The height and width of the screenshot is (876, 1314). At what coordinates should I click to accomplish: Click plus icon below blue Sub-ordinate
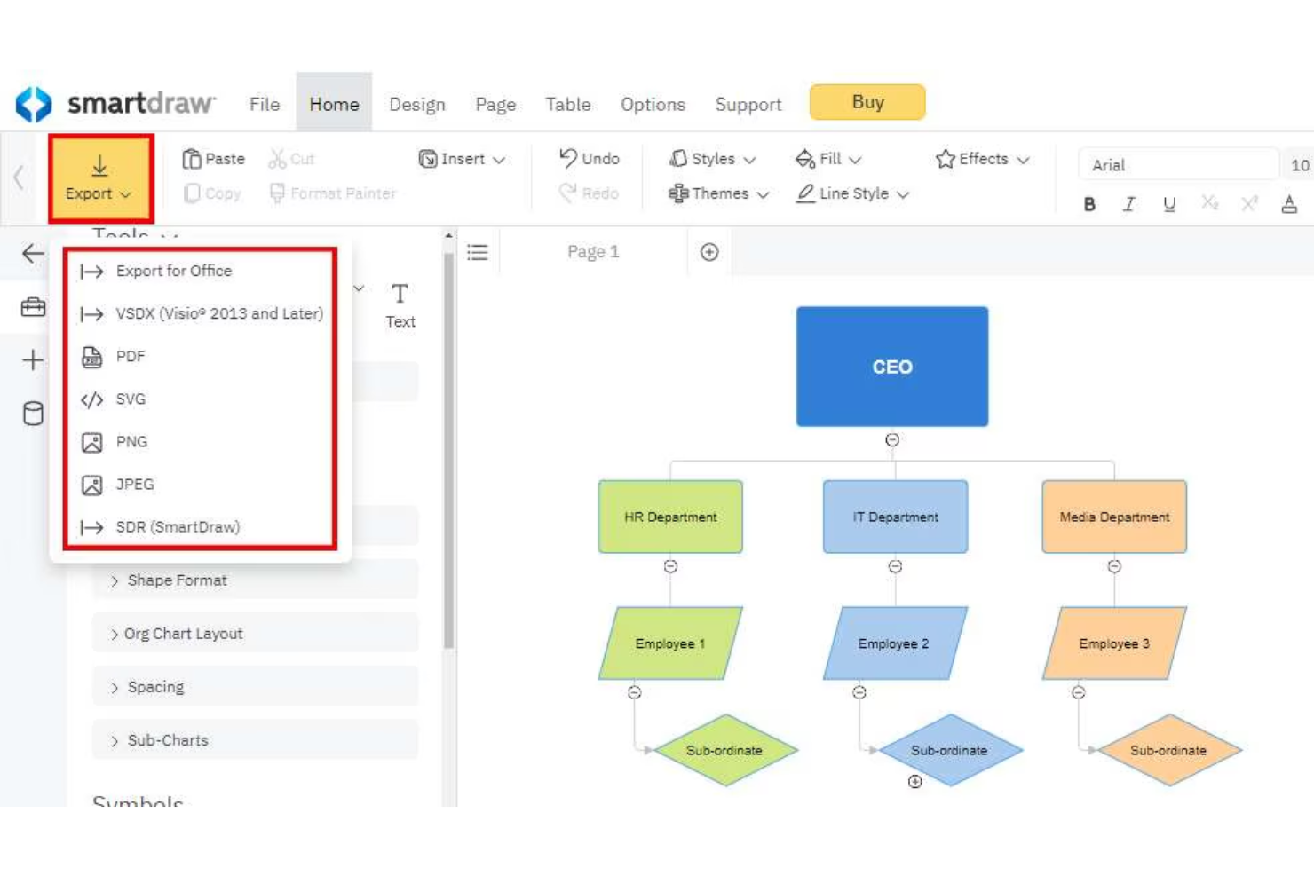pos(915,782)
